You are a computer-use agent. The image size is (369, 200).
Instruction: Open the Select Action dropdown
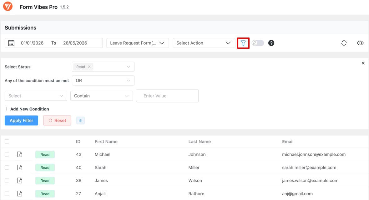pos(204,43)
